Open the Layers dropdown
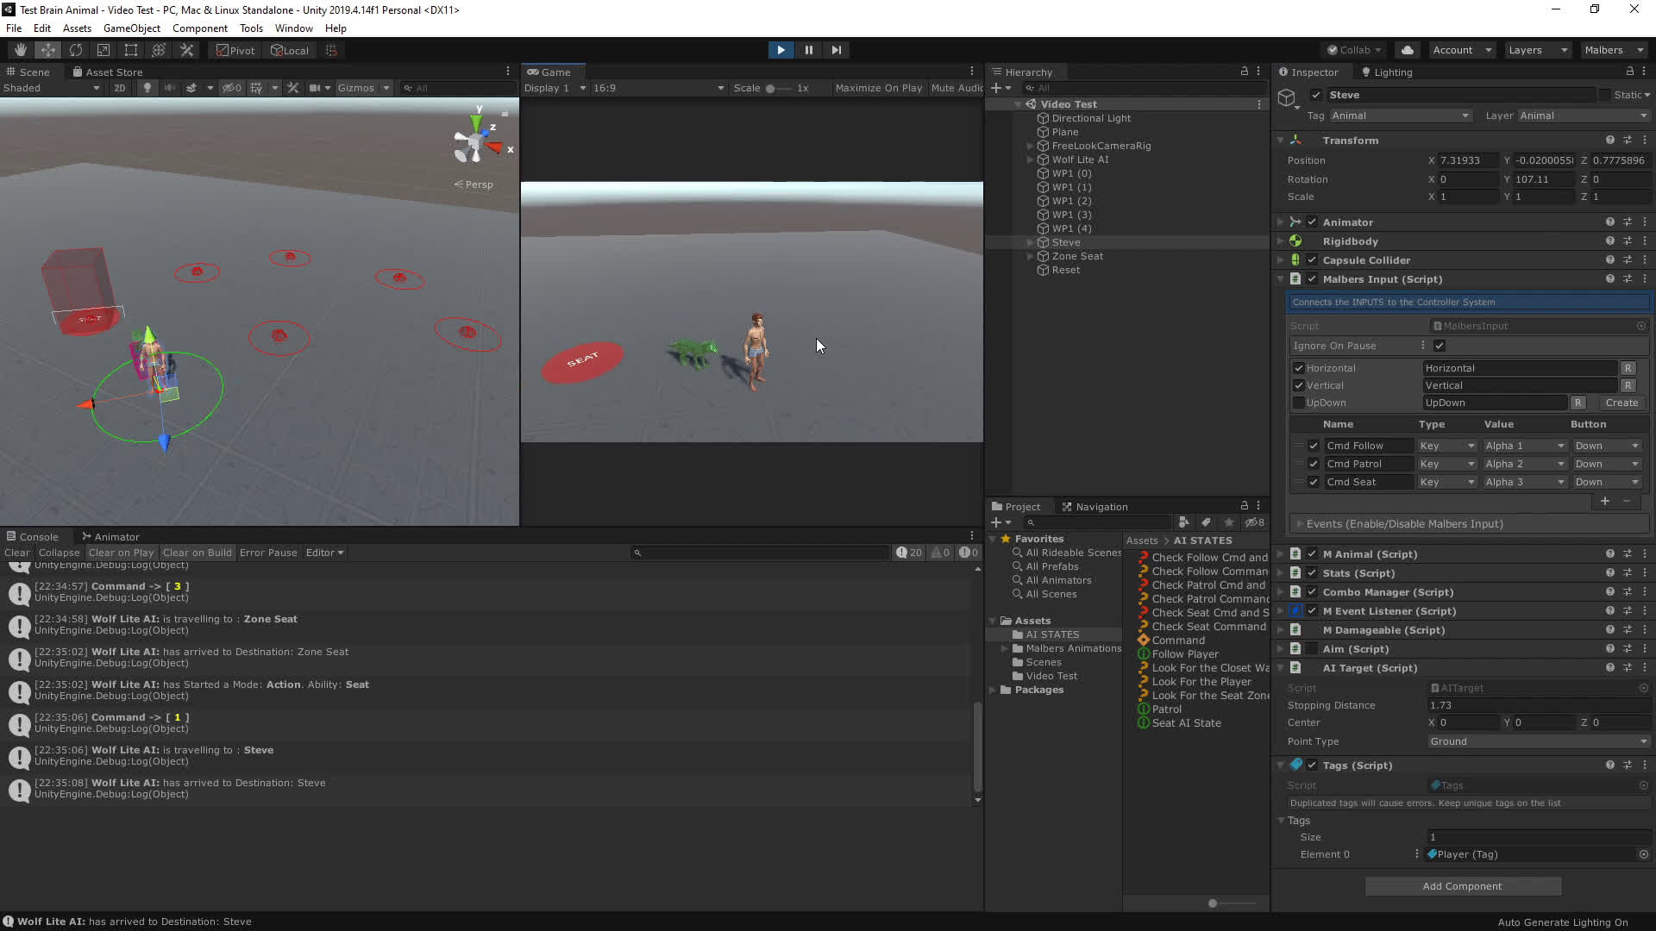The width and height of the screenshot is (1656, 931). (x=1537, y=50)
